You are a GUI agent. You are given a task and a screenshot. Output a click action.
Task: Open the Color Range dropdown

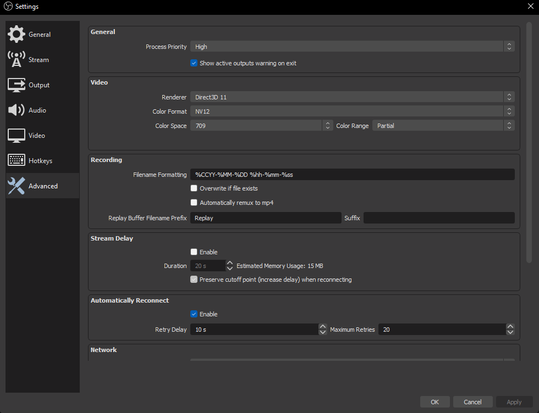pos(443,126)
